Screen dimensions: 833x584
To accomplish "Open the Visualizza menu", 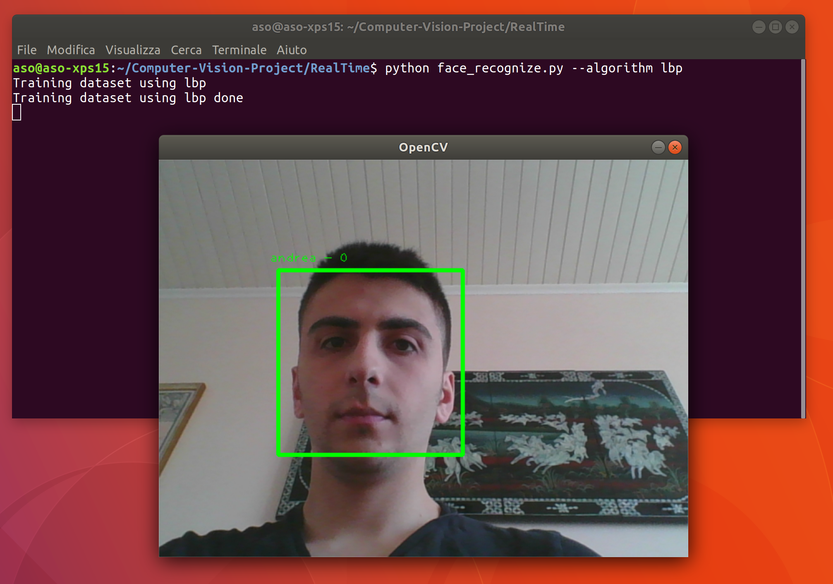I will (x=132, y=50).
